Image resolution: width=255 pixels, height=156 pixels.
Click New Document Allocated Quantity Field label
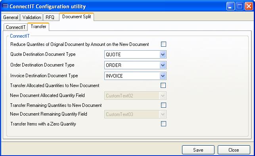tap(47, 95)
